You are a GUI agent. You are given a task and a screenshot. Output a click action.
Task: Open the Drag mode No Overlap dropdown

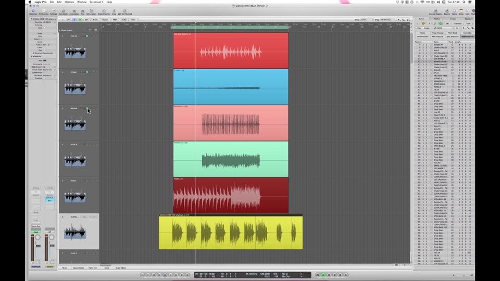click(387, 20)
